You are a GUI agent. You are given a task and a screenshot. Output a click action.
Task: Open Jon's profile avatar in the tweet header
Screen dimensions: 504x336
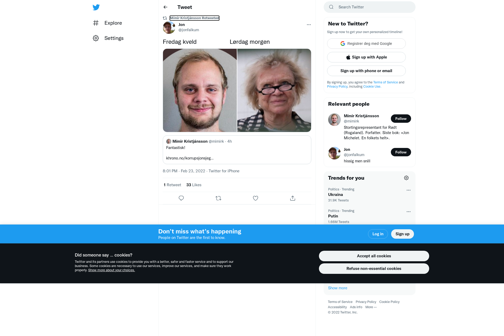[169, 28]
